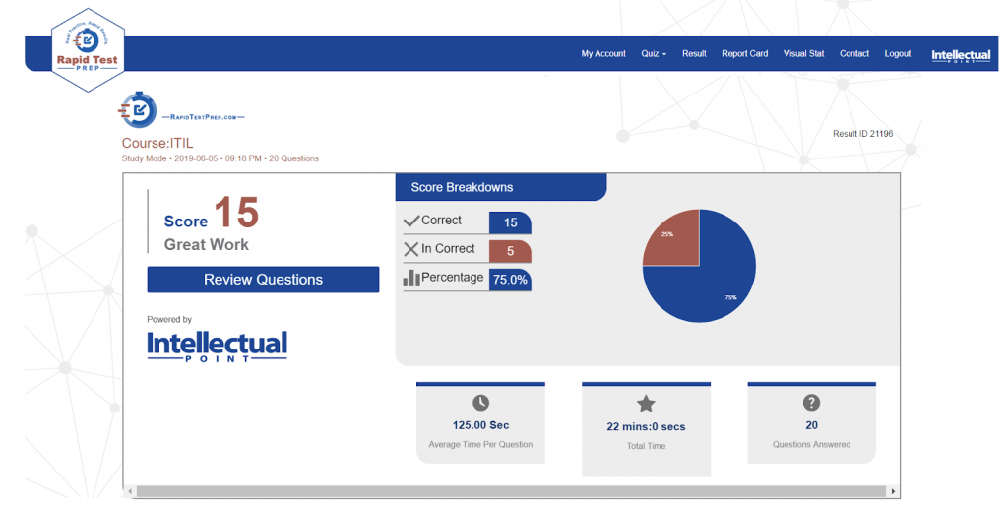Viewport: 1008px width, 507px height.
Task: Click the large score number 15
Action: tap(236, 213)
